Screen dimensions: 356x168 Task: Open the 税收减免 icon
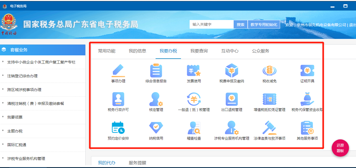point(270,71)
